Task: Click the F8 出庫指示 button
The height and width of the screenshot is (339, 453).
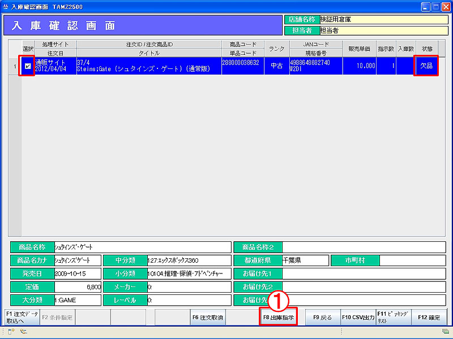Action: click(278, 318)
